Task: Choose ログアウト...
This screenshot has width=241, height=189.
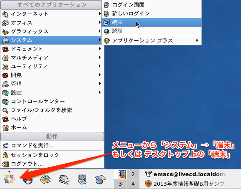Action: [x=52, y=164]
